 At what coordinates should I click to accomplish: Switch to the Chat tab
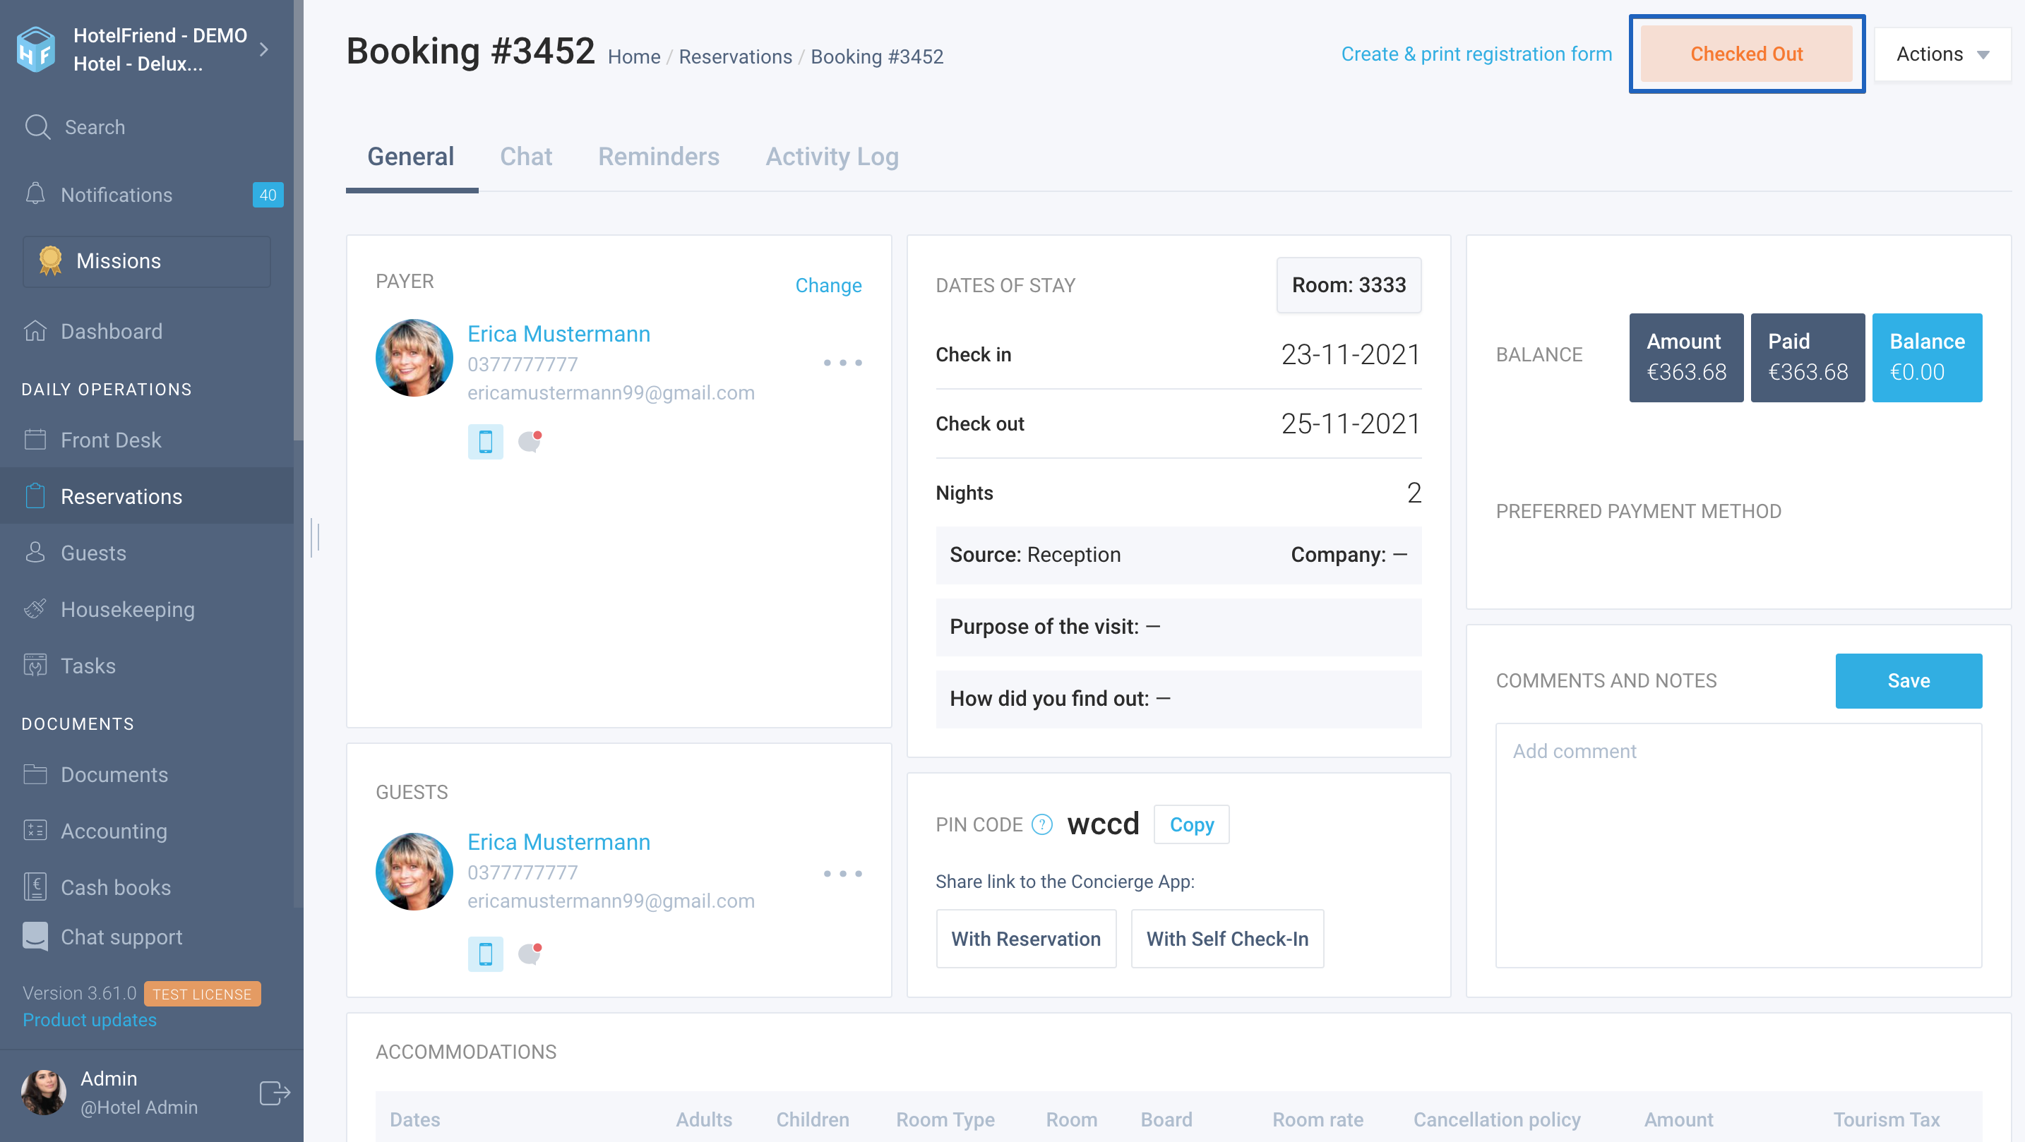pyautogui.click(x=526, y=157)
